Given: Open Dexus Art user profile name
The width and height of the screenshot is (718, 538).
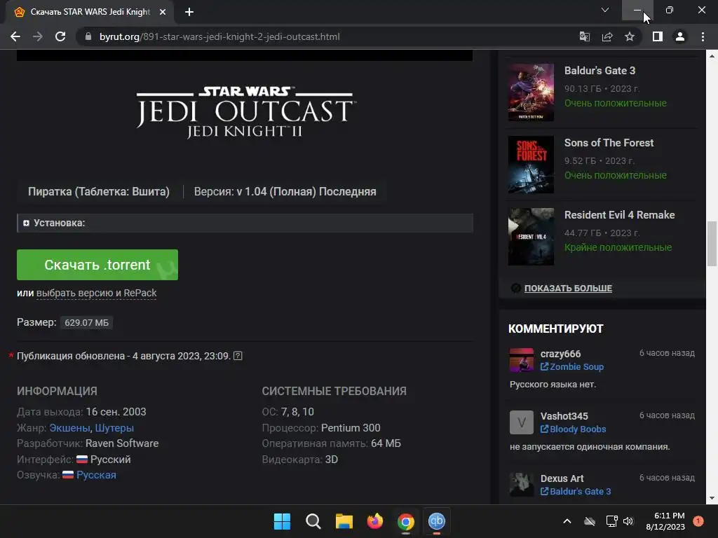Looking at the screenshot, I should tap(562, 478).
